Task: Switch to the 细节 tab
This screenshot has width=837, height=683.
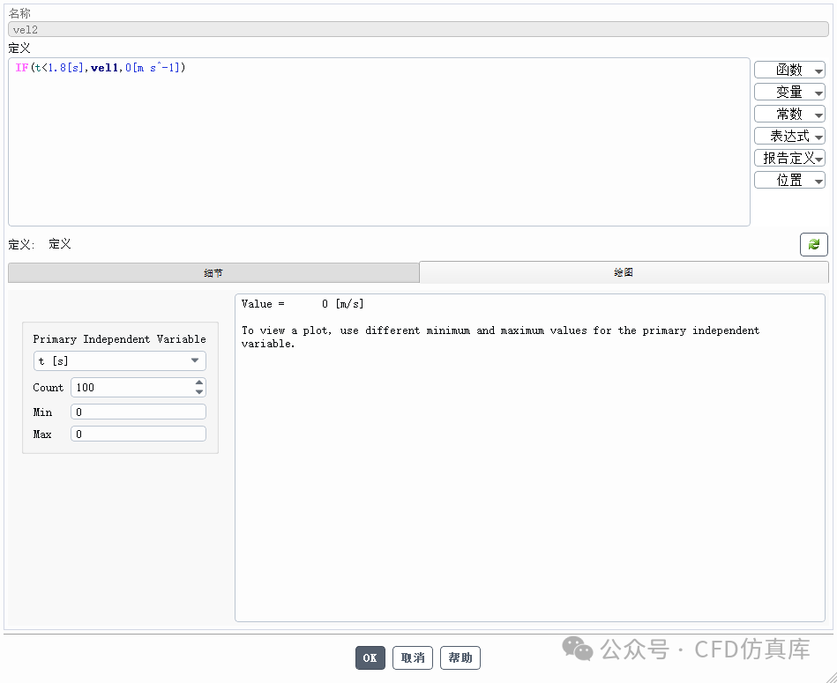Action: pyautogui.click(x=213, y=273)
